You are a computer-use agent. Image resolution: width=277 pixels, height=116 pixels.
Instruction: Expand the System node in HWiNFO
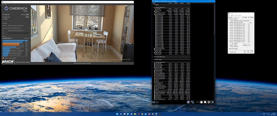coord(153,5)
